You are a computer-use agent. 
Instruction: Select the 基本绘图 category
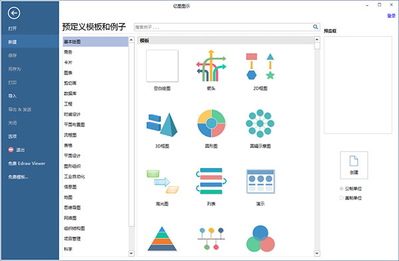(95, 42)
